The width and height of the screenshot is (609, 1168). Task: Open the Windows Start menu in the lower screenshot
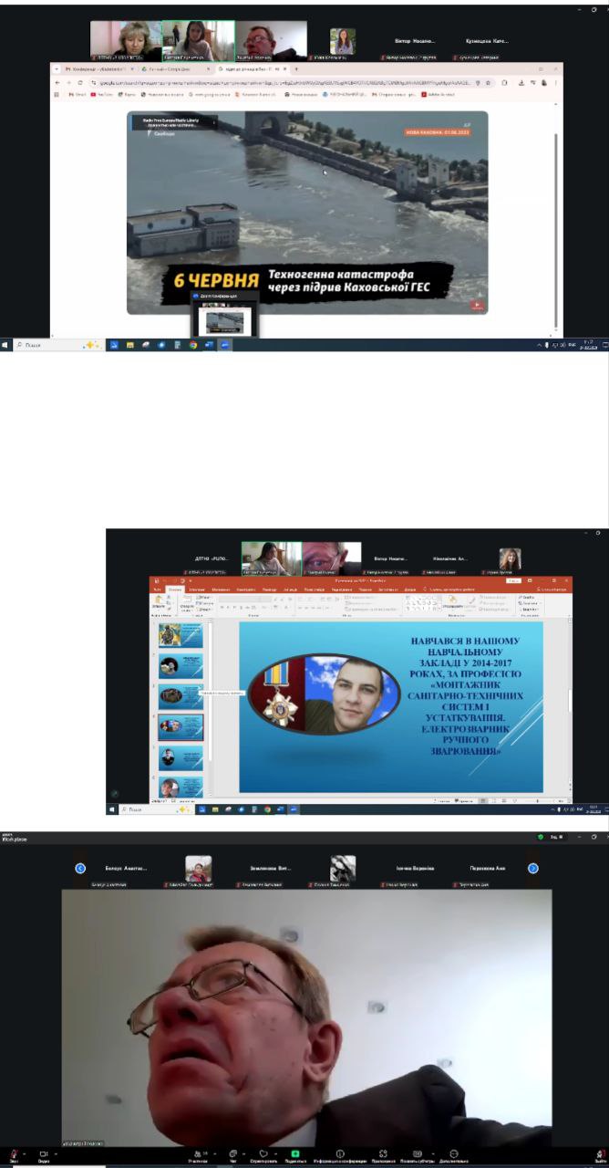click(x=112, y=808)
